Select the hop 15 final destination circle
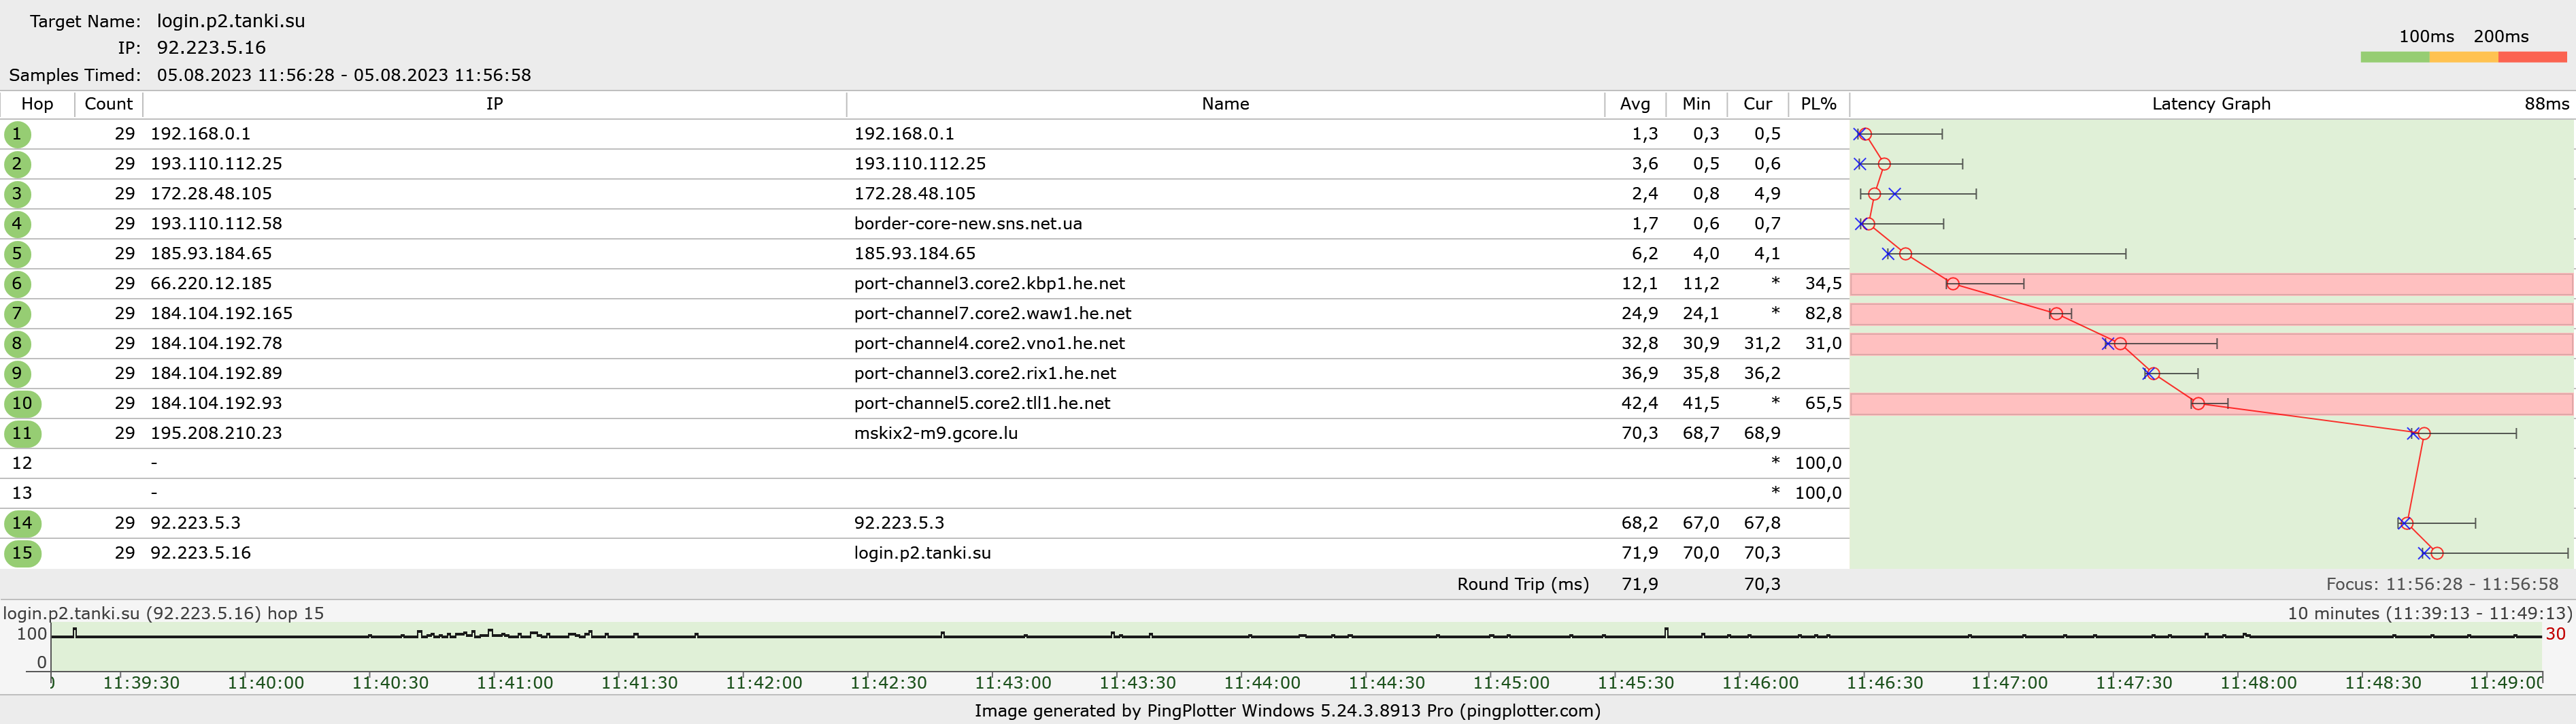This screenshot has height=724, width=2576. [22, 553]
